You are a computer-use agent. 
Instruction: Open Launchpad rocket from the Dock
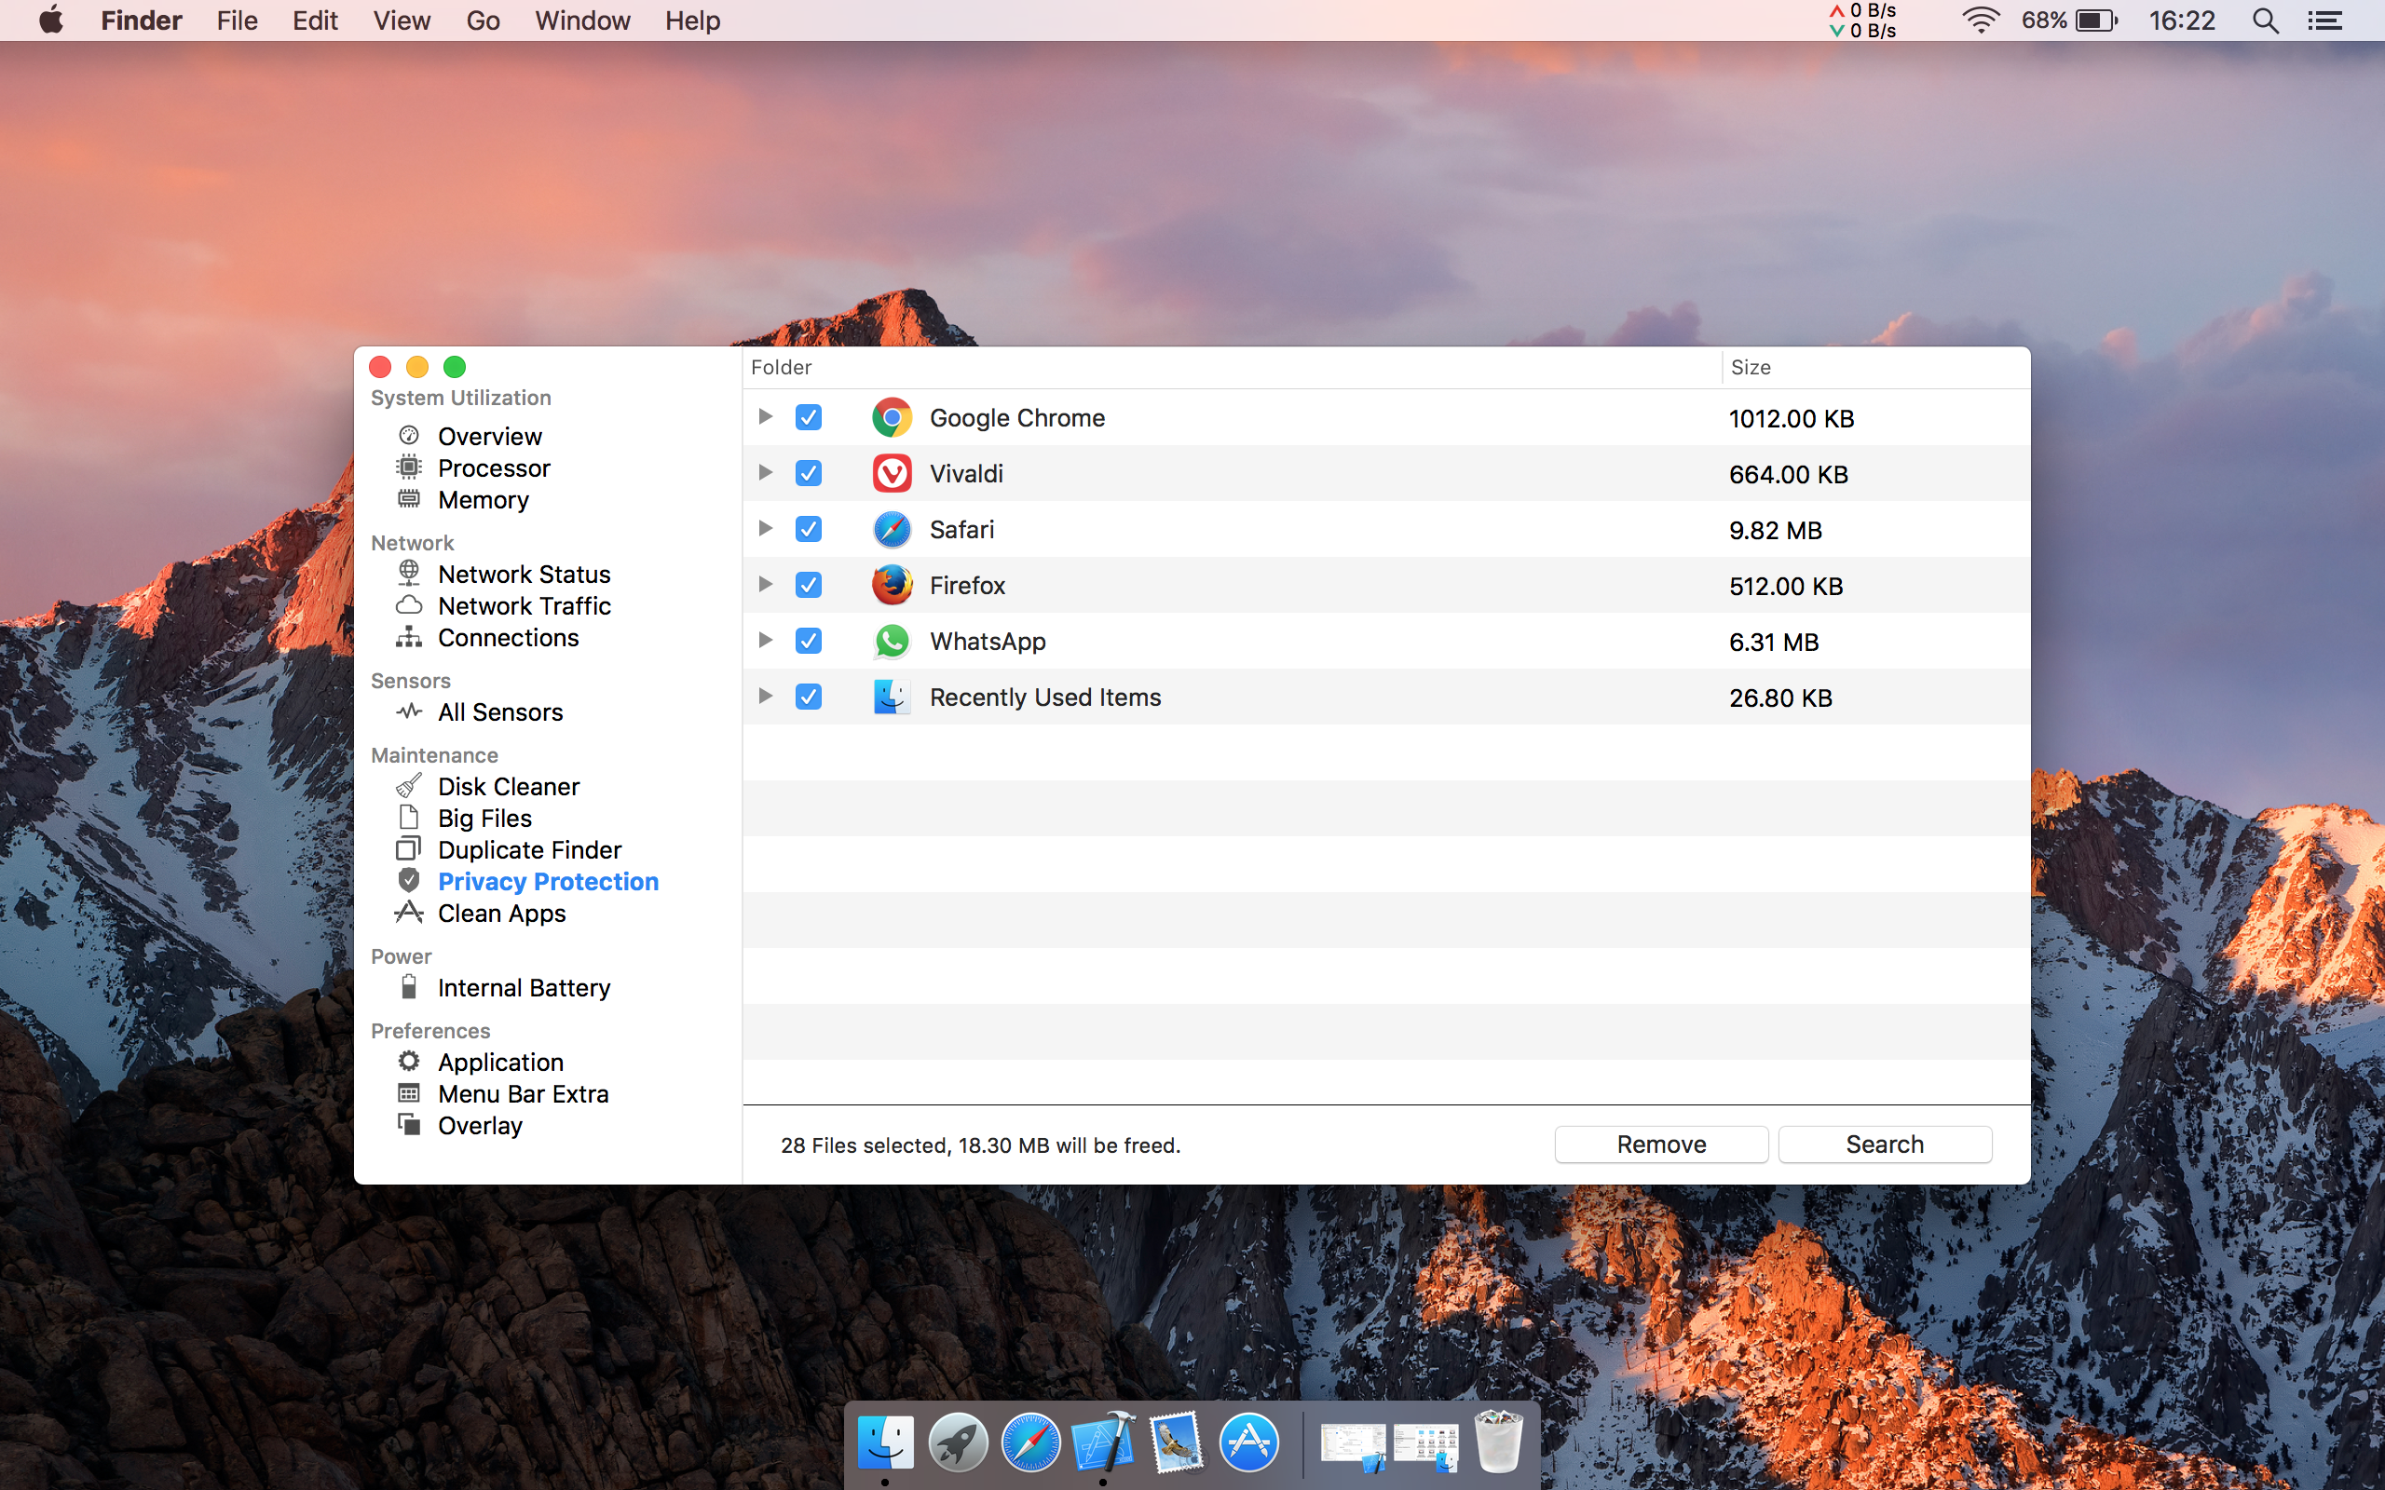(958, 1443)
